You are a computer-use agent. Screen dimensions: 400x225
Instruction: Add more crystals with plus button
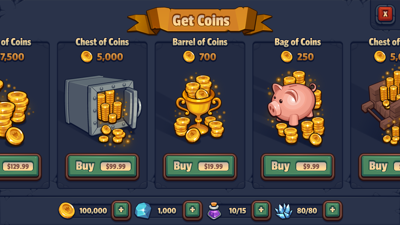[x=333, y=210]
